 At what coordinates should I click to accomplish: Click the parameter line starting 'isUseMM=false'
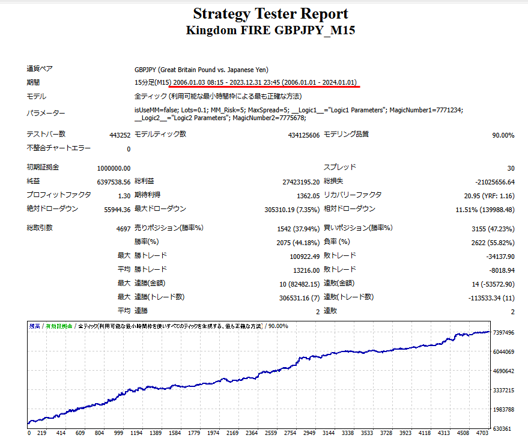[299, 110]
